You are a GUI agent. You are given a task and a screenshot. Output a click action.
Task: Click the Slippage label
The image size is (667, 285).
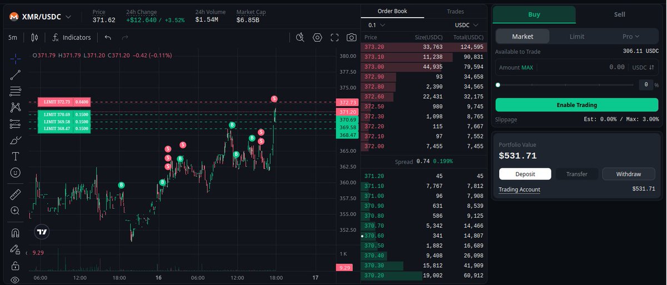coord(506,119)
